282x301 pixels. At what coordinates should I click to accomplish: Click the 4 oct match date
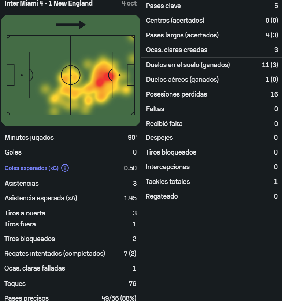pos(129,4)
